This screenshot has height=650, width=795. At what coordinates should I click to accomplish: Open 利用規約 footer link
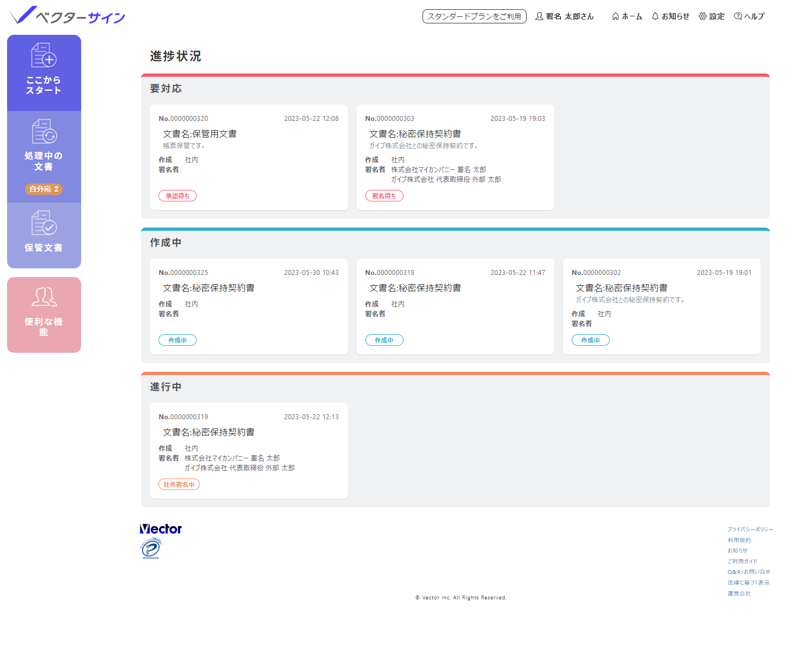[x=739, y=540]
